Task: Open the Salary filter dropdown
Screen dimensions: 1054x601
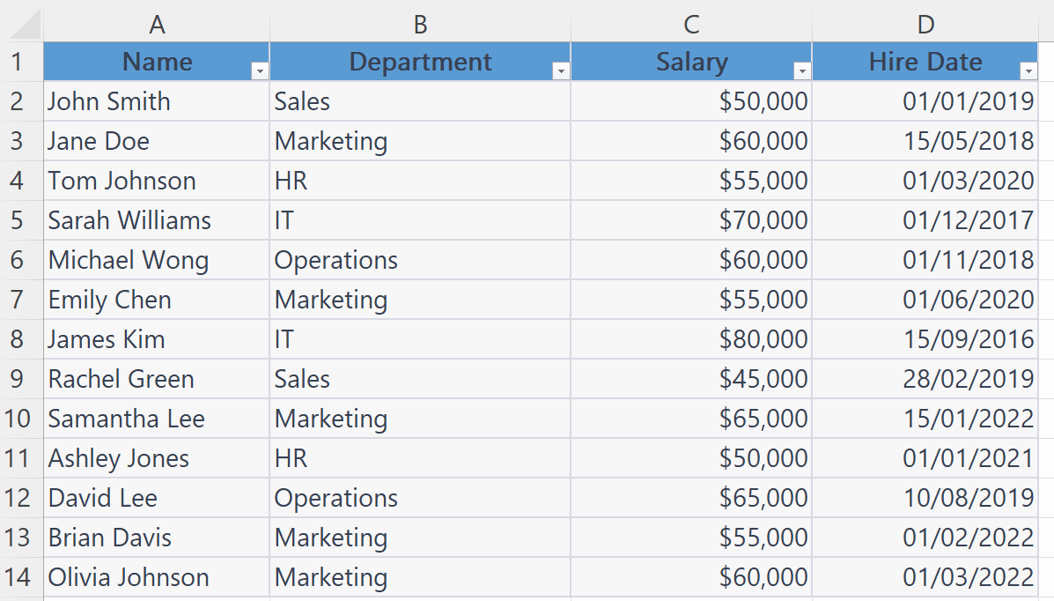Action: point(801,69)
